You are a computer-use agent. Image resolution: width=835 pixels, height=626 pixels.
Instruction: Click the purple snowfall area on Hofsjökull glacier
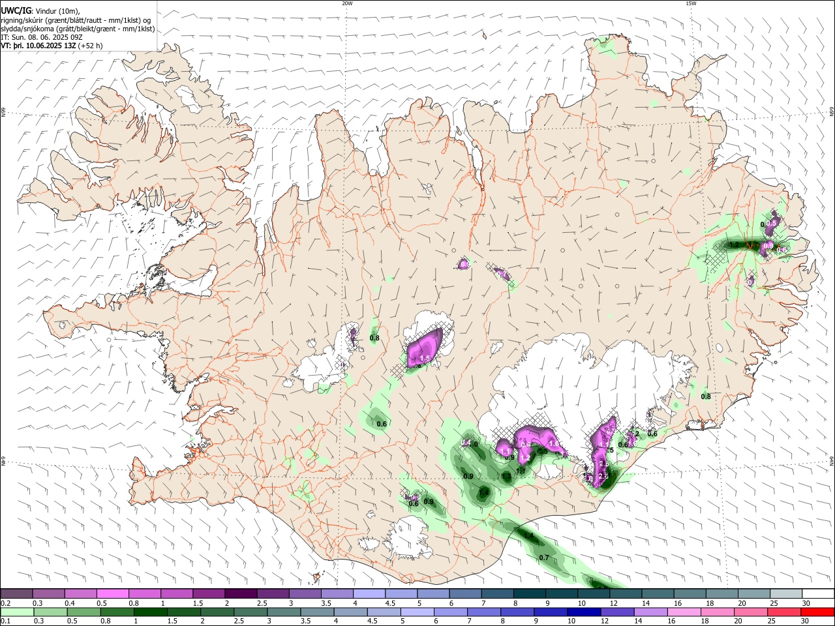(x=423, y=348)
